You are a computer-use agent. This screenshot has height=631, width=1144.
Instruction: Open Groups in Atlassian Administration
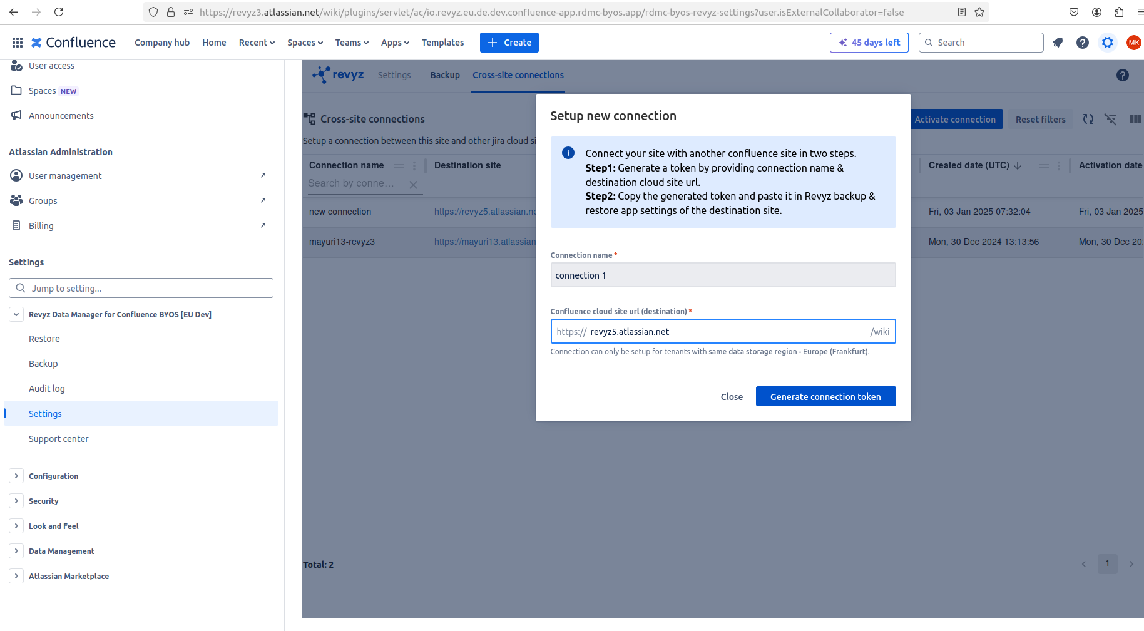pyautogui.click(x=141, y=201)
